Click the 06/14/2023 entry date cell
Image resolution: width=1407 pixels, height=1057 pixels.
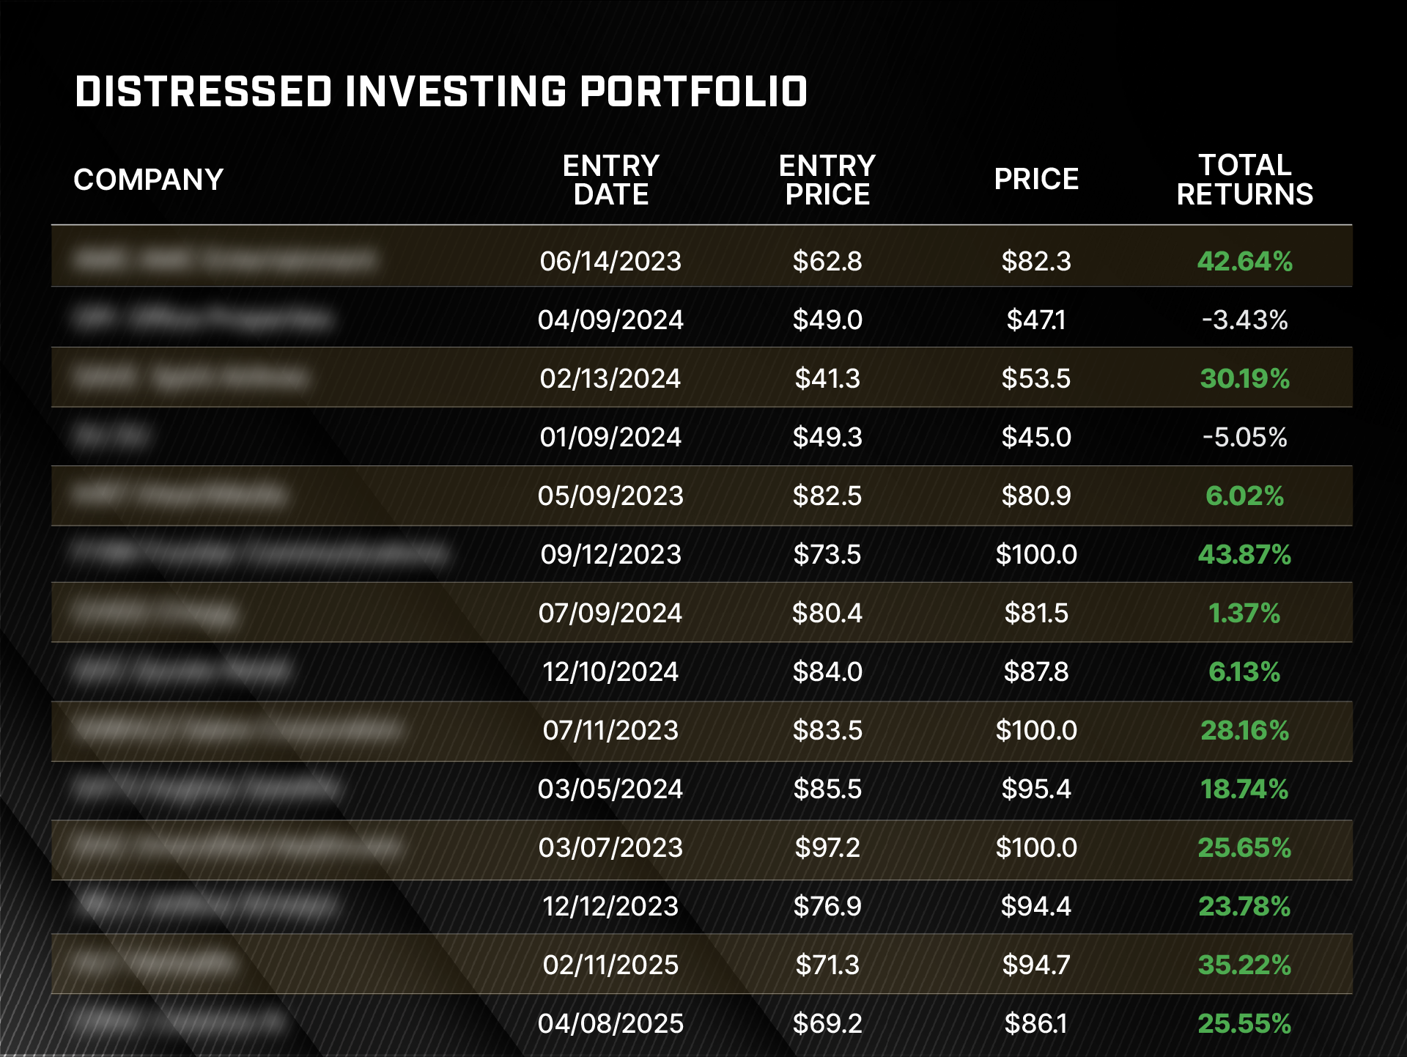coord(610,261)
